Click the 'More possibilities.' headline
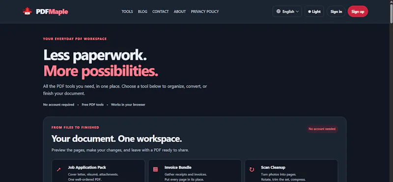Image resolution: width=393 pixels, height=182 pixels. click(x=101, y=71)
